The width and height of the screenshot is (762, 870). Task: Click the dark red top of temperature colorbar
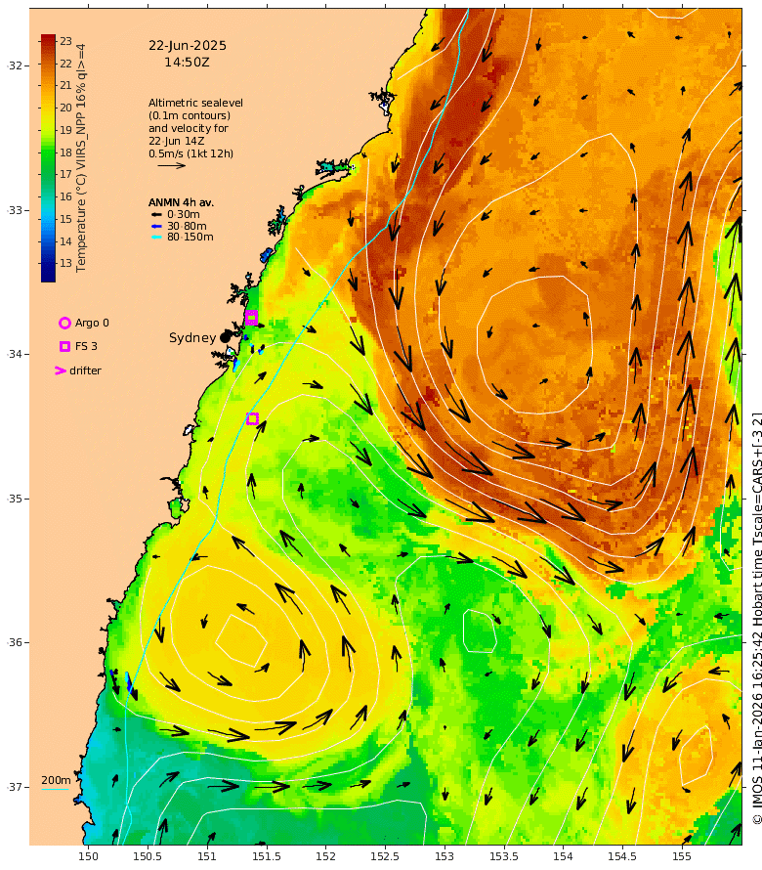[x=48, y=39]
